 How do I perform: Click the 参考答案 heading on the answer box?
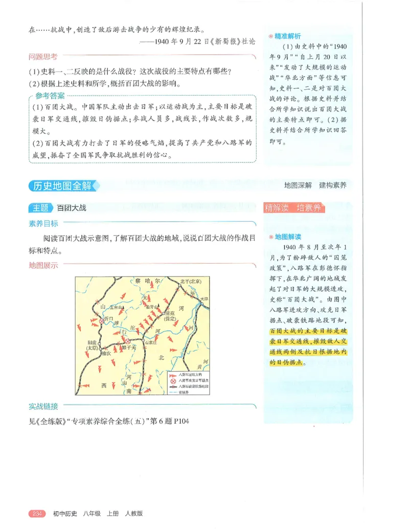point(50,96)
